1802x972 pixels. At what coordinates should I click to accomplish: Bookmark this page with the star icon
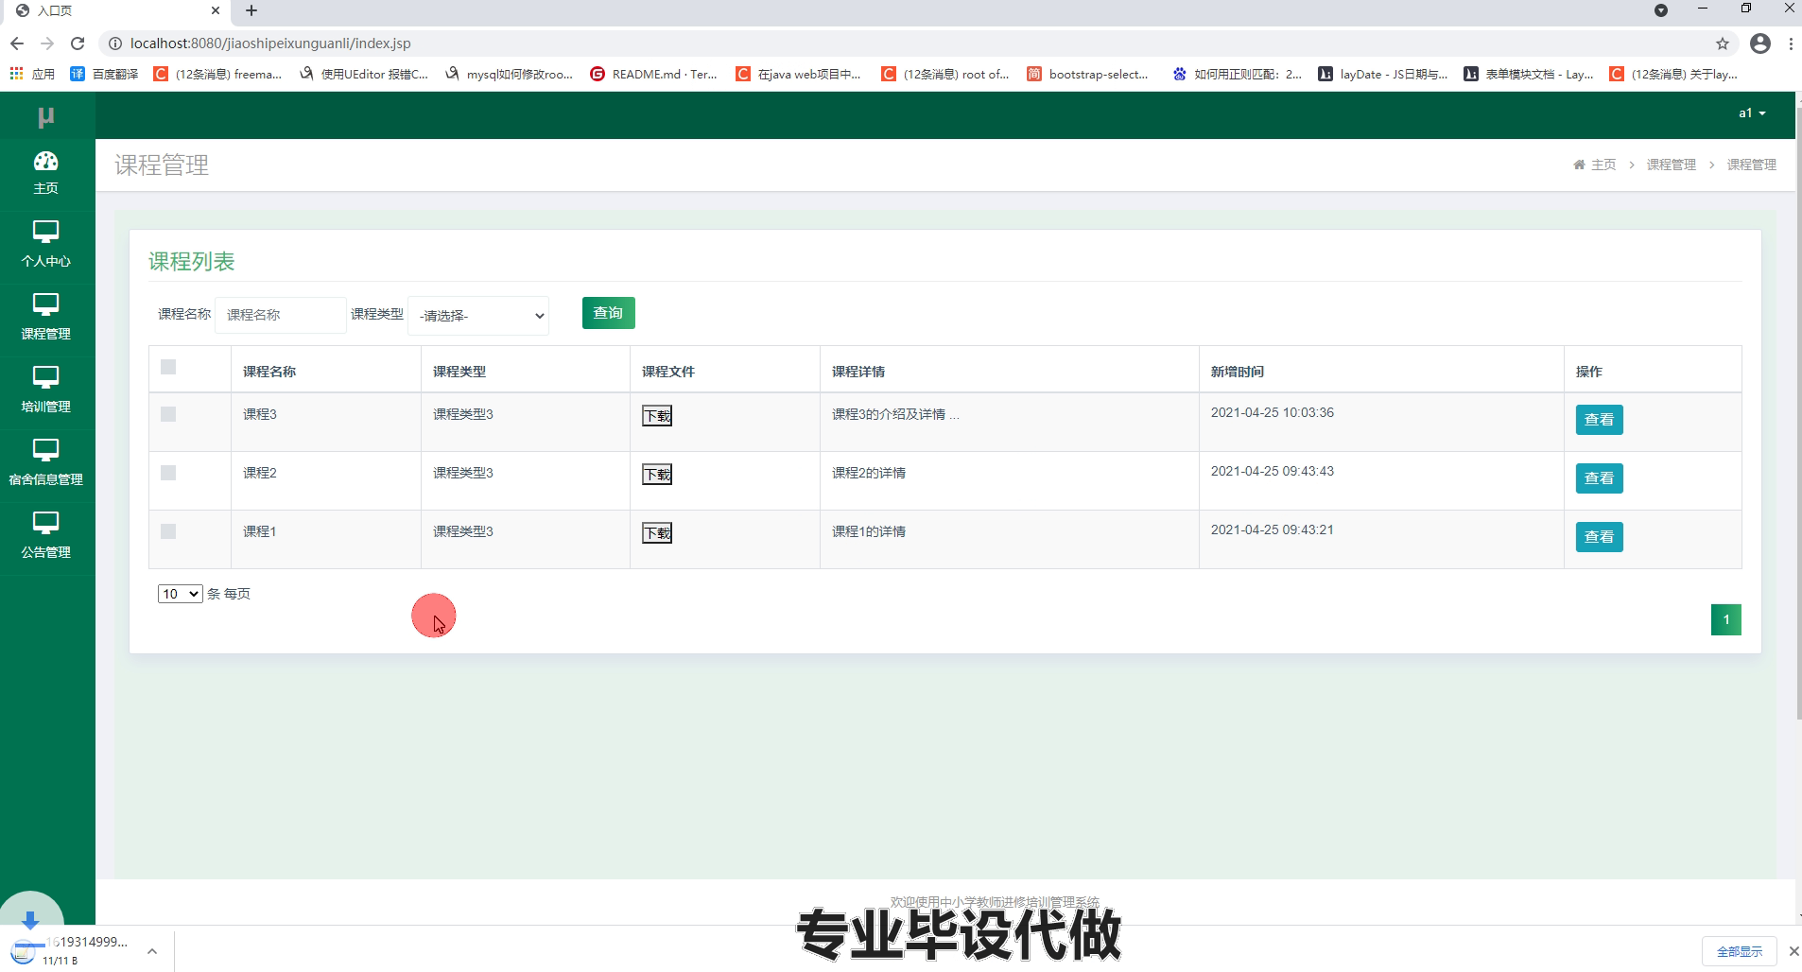1723,43
